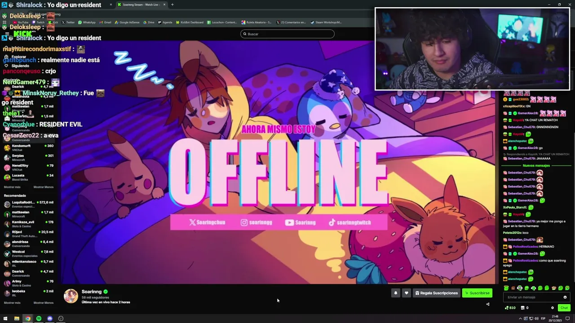Select NeneEfthy channel in sidebar
Image resolution: width=575 pixels, height=323 pixels.
pyautogui.click(x=29, y=167)
